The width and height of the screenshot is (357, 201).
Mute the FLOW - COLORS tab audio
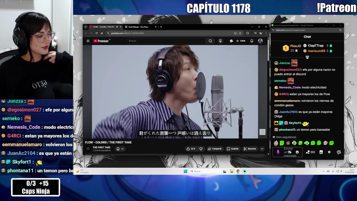coord(117,27)
